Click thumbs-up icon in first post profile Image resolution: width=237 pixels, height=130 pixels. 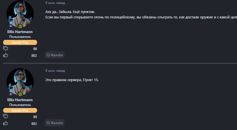pyautogui.click(x=5, y=55)
